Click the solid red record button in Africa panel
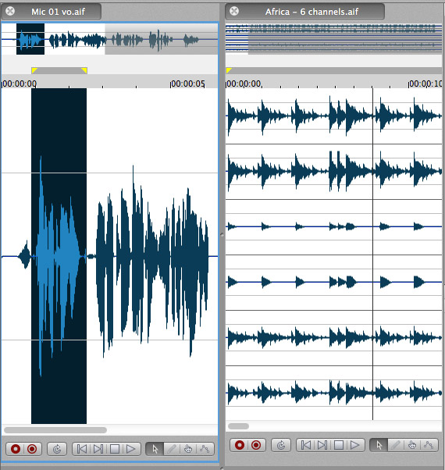445x470 pixels. (x=240, y=445)
